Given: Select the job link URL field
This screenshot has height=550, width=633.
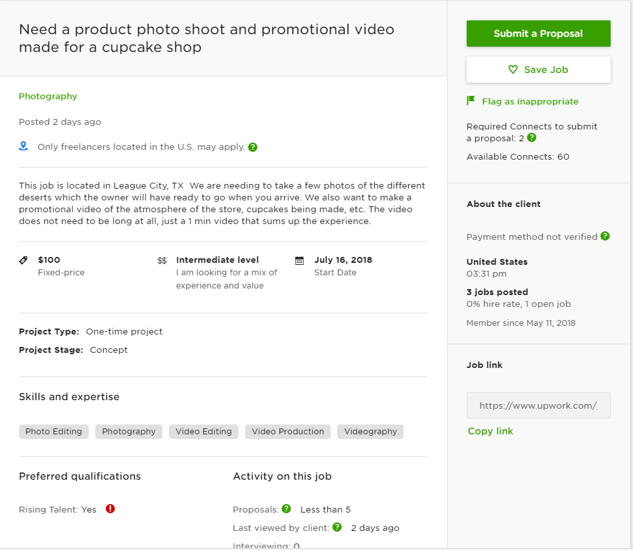Looking at the screenshot, I should (x=538, y=405).
